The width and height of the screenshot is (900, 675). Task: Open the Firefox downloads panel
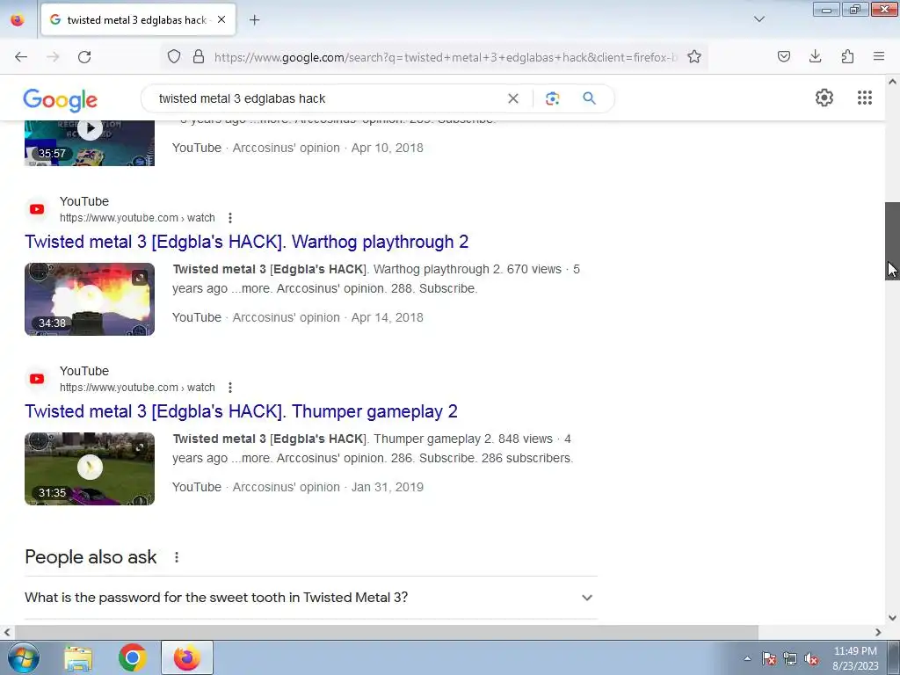(815, 57)
